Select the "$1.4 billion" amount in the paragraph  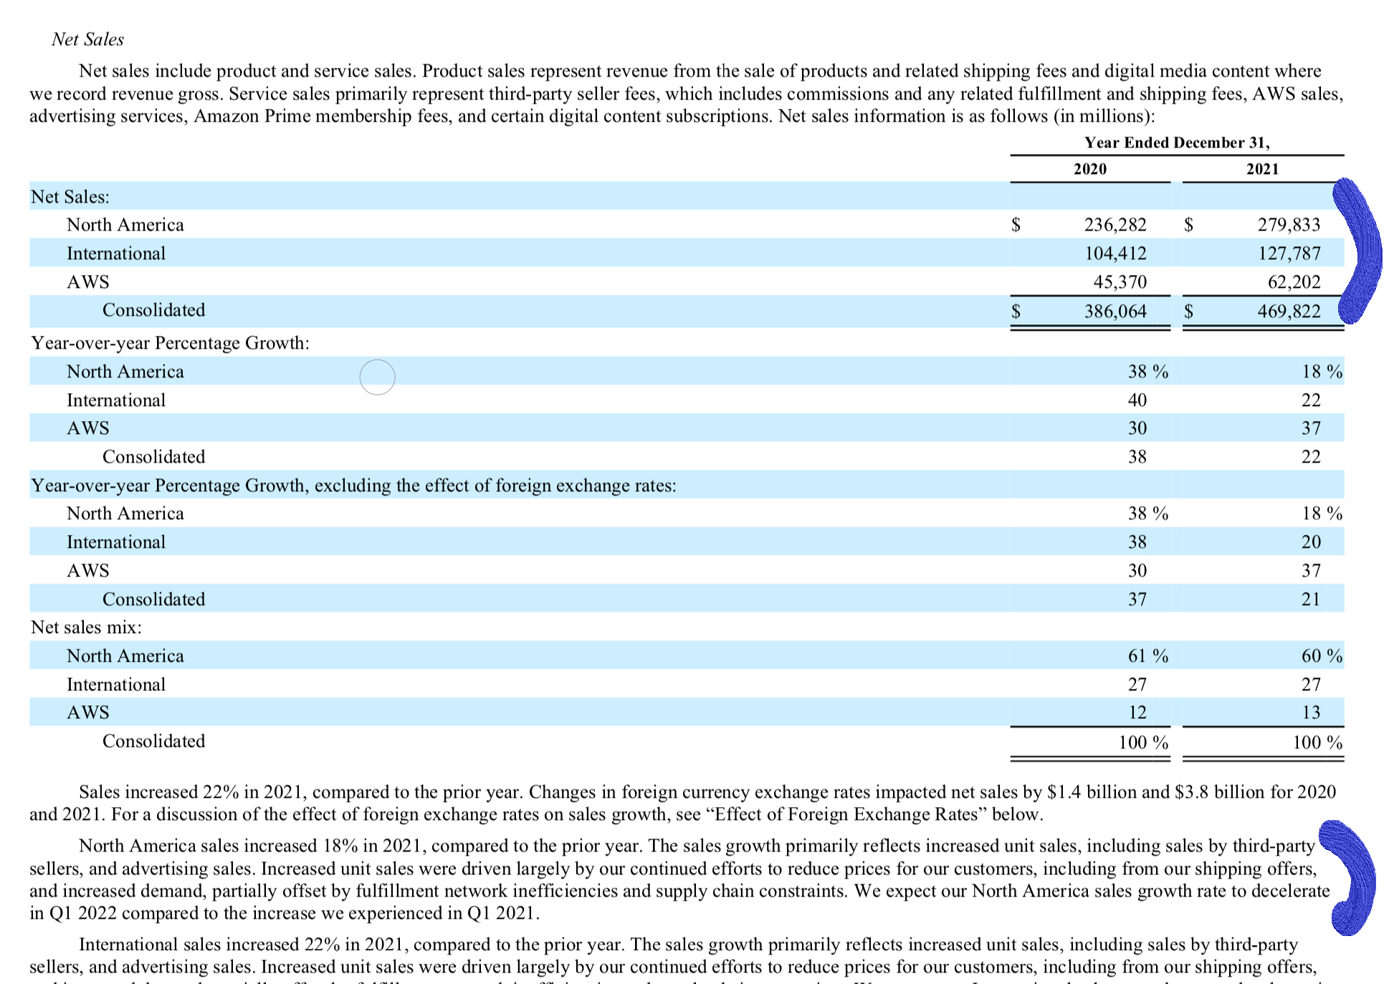(x=1091, y=792)
